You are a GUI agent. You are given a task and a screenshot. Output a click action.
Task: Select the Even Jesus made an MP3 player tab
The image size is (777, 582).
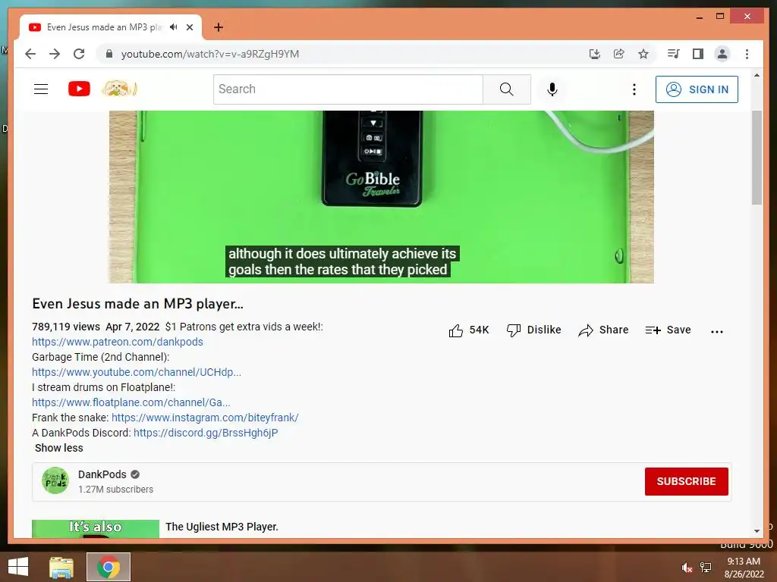point(103,27)
